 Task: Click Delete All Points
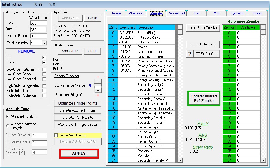click(78, 117)
